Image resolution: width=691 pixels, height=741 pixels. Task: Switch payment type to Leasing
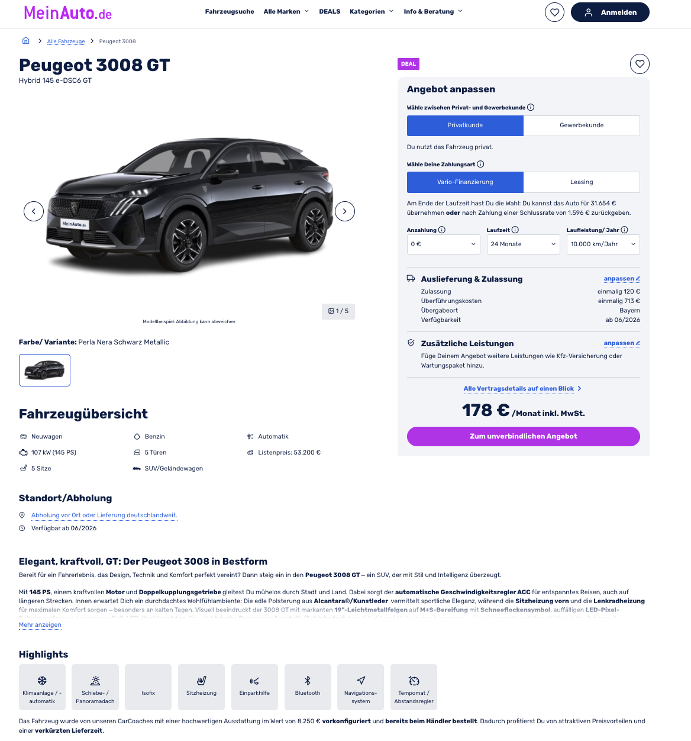tap(582, 182)
